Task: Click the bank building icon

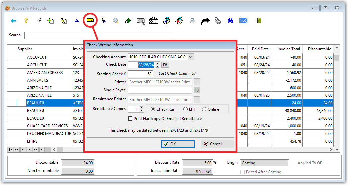Action: (154, 21)
